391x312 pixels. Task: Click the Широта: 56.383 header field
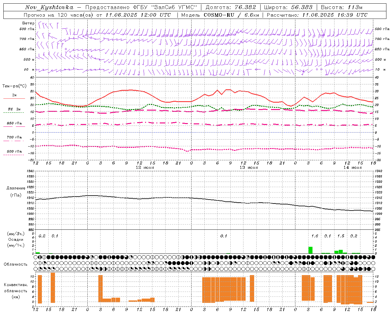288,7
